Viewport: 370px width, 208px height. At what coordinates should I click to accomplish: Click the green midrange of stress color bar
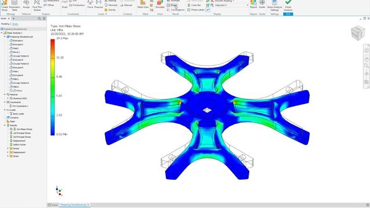click(53, 87)
